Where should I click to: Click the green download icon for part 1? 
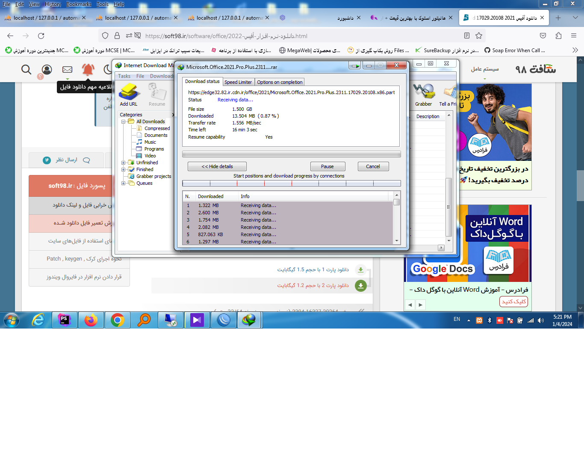[361, 270]
